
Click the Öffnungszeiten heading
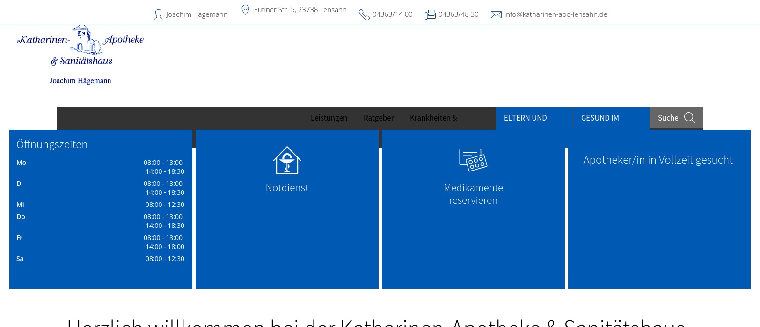click(52, 144)
